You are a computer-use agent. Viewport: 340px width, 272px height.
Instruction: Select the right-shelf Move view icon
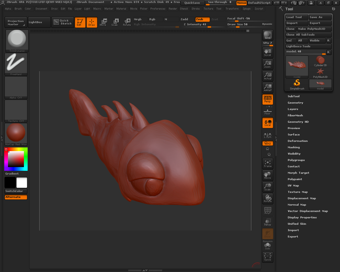(267, 175)
